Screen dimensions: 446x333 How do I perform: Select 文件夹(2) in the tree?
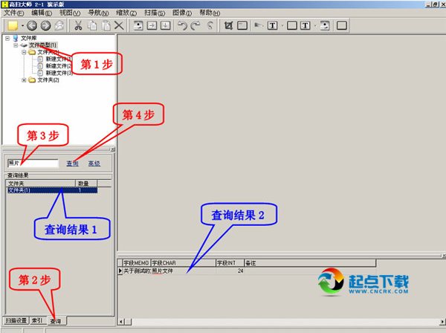[48, 80]
